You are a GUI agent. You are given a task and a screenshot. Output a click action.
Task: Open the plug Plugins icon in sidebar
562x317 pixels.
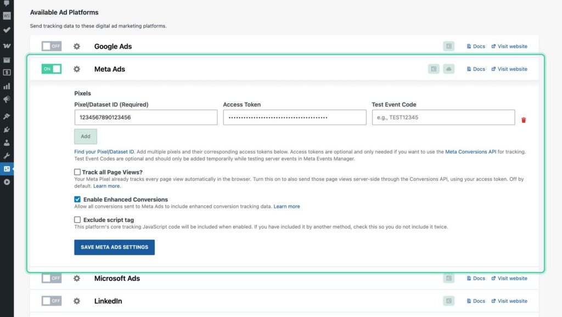[7, 129]
